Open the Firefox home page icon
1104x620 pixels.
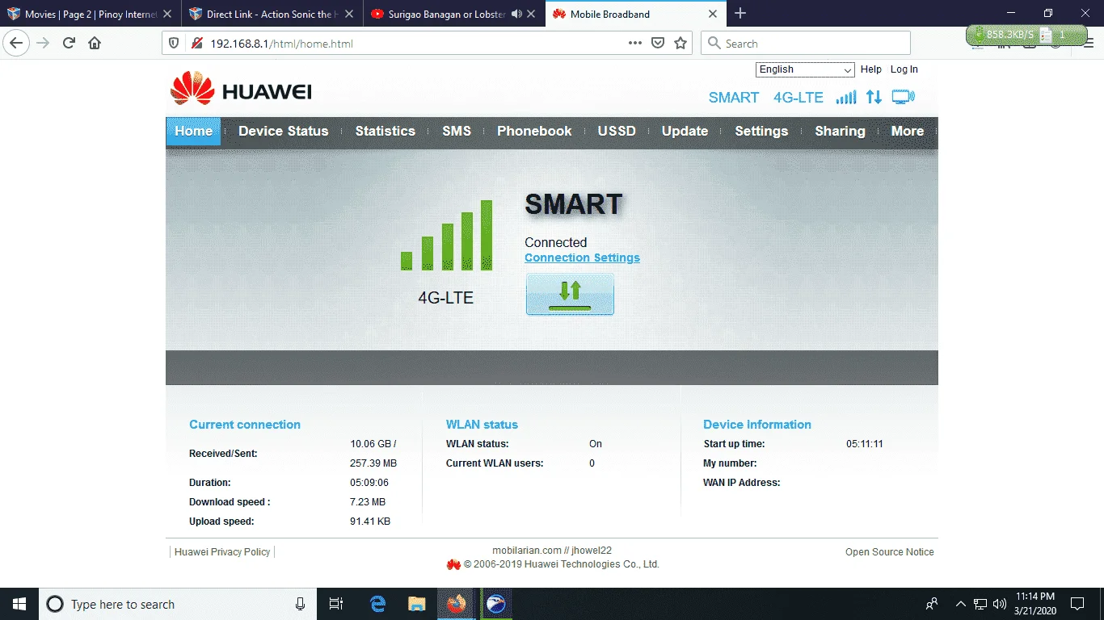click(95, 44)
